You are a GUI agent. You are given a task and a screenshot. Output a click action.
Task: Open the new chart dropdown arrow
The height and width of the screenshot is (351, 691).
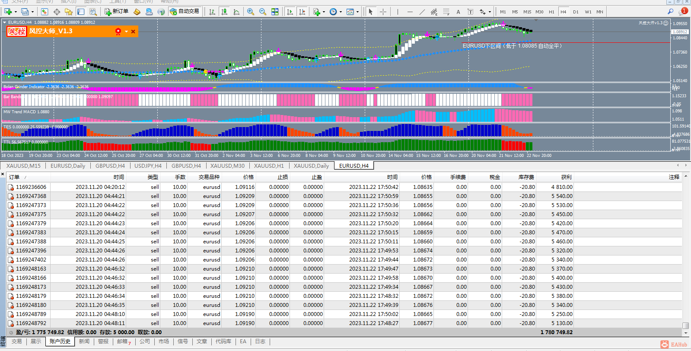pyautogui.click(x=16, y=12)
